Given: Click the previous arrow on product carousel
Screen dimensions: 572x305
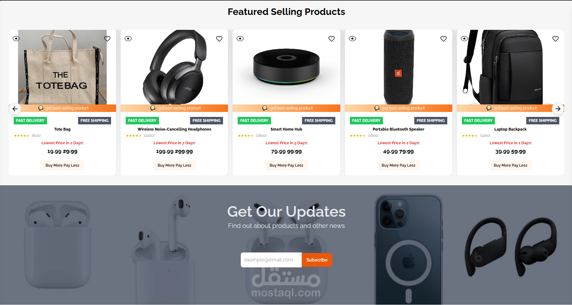Looking at the screenshot, I should coord(15,109).
